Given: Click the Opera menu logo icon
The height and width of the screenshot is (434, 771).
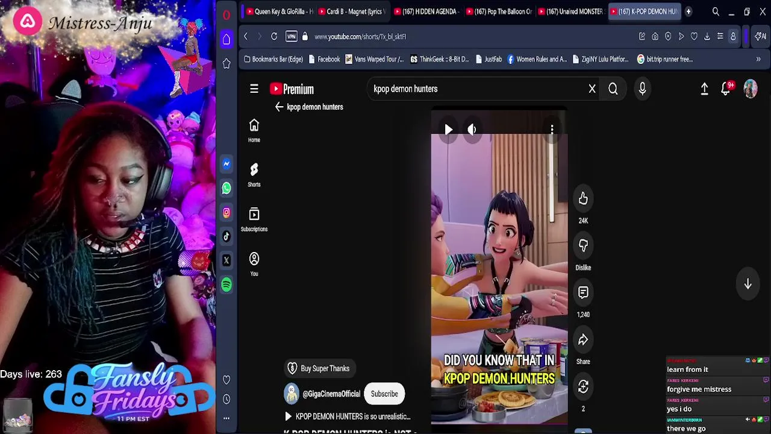Looking at the screenshot, I should point(226,15).
